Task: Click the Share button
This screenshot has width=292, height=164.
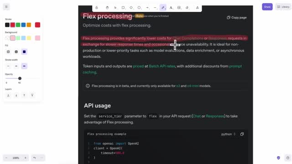Action: tap(267, 7)
